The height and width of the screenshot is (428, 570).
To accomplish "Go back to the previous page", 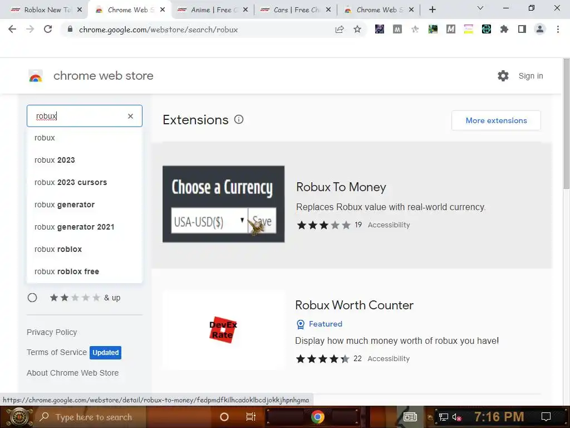I will [12, 30].
